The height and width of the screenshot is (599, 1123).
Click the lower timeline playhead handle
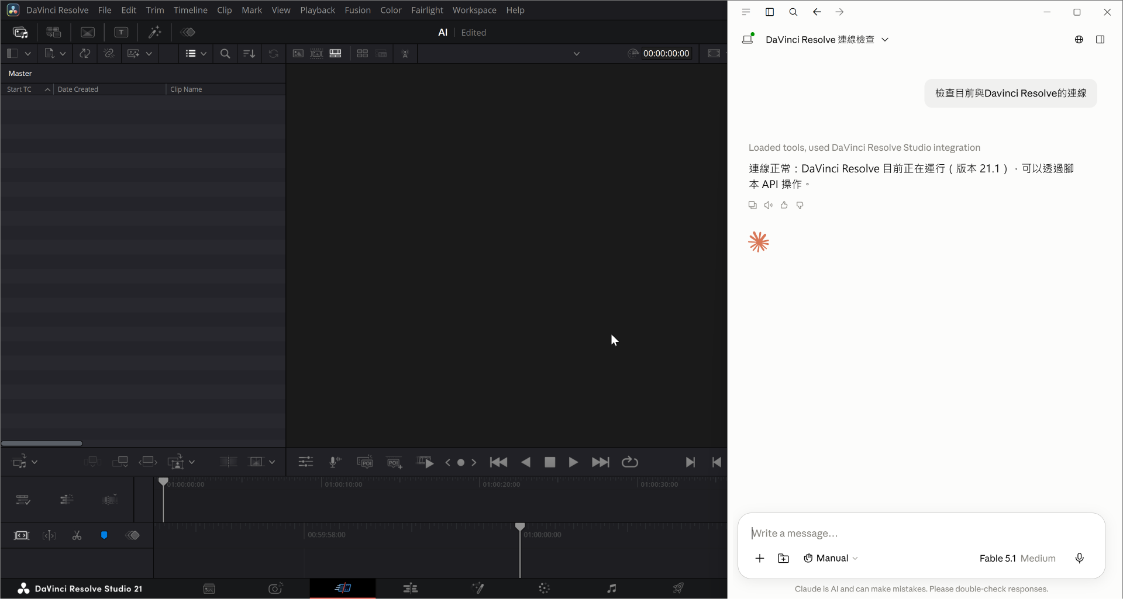pos(520,527)
